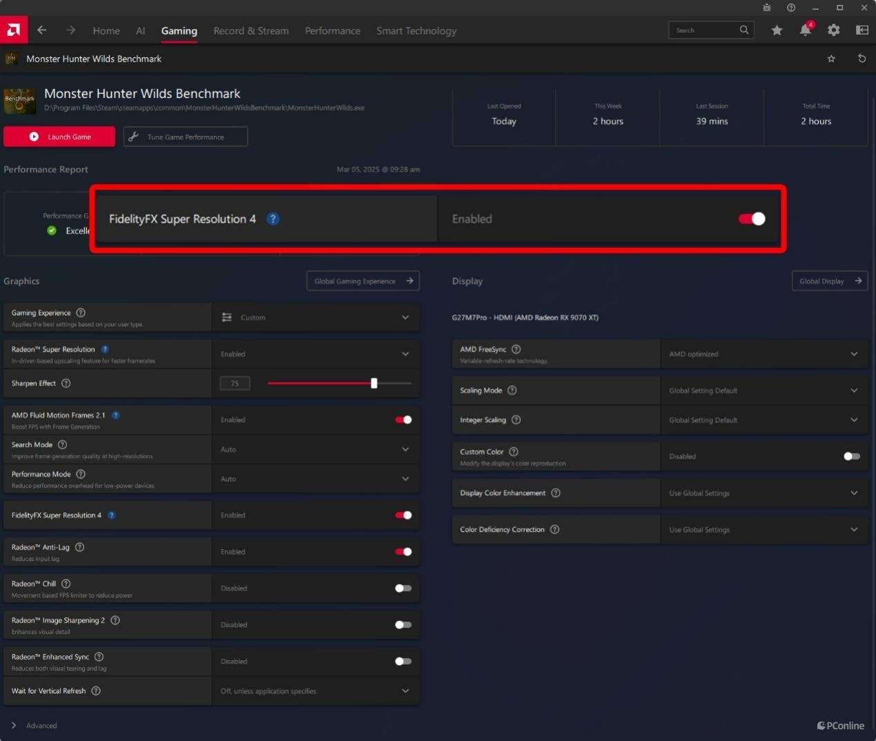Switch to the Performance tab
The image size is (876, 741).
click(x=332, y=31)
